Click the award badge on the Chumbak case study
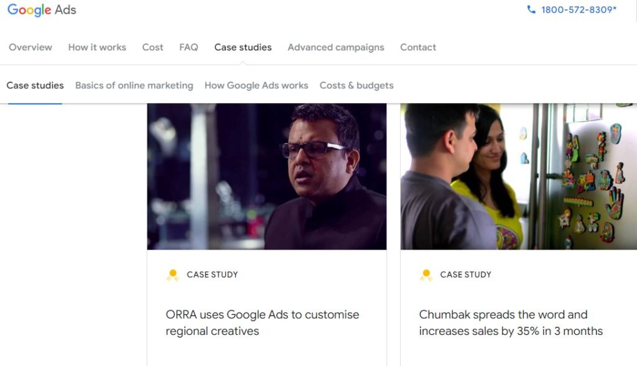 425,274
